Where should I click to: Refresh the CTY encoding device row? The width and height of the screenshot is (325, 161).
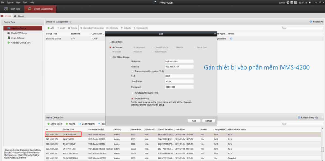[231, 39]
